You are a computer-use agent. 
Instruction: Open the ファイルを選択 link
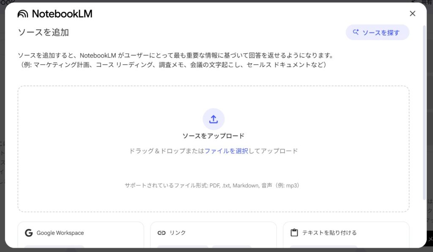click(226, 151)
